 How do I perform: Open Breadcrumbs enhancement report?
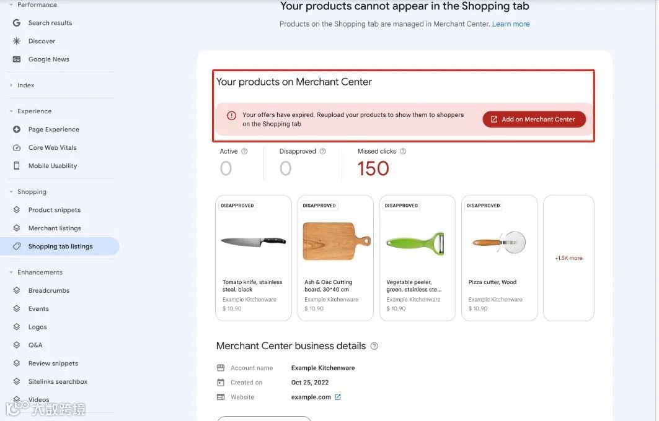coord(49,290)
